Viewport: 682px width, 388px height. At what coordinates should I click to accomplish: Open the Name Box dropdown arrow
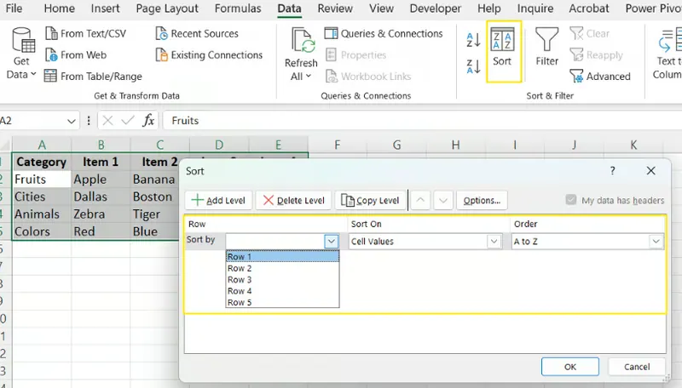(72, 121)
